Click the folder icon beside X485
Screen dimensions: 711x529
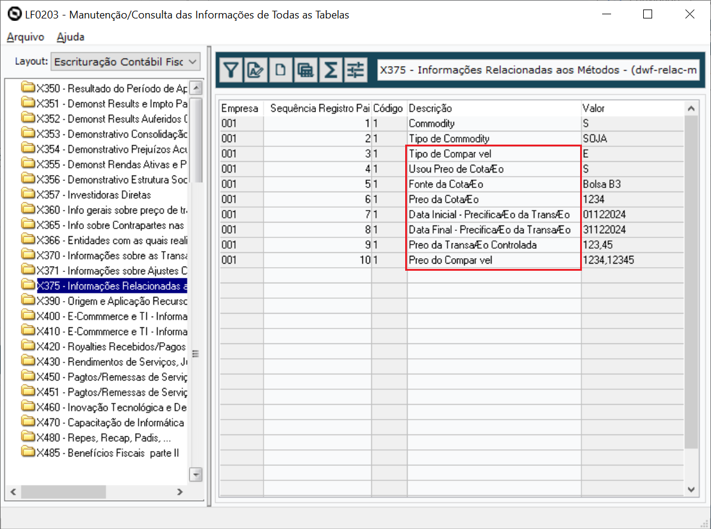28,452
